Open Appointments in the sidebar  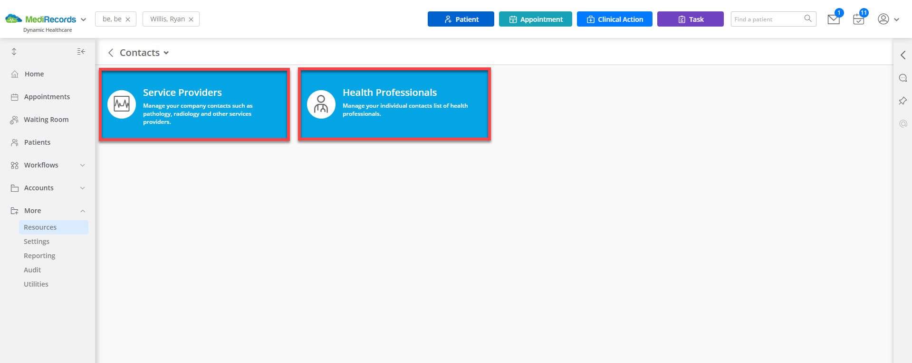(48, 97)
